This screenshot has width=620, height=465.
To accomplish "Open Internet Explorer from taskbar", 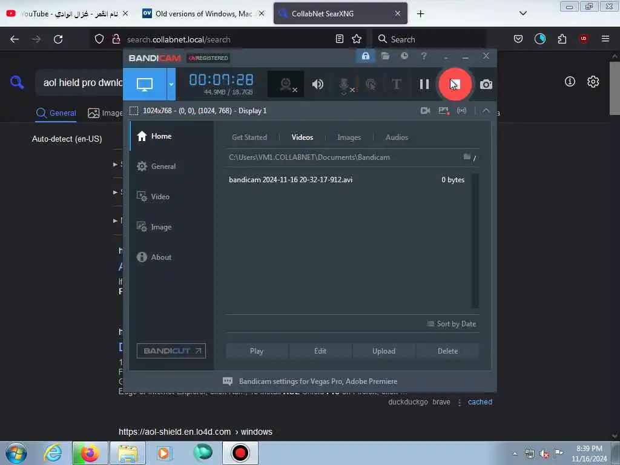I will pyautogui.click(x=53, y=453).
